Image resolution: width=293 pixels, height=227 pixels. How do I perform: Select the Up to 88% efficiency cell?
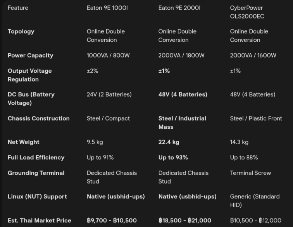pyautogui.click(x=244, y=157)
